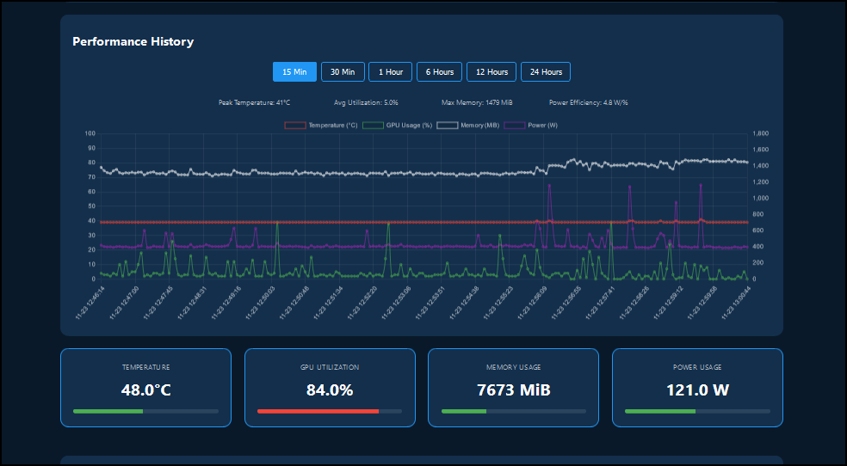
Task: Click the Power Usage 121.0 W card
Action: [x=697, y=387]
